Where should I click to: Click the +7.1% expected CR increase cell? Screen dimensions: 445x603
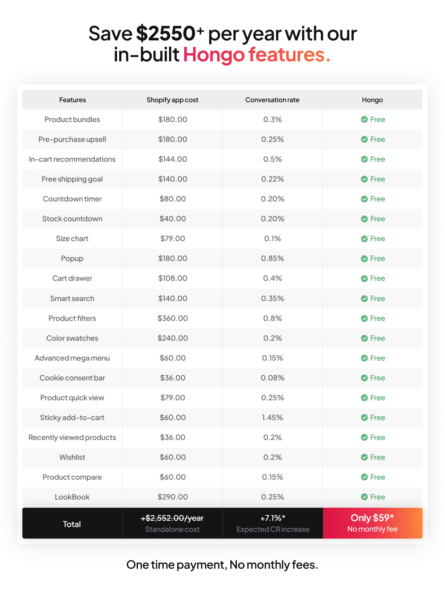[x=273, y=523]
